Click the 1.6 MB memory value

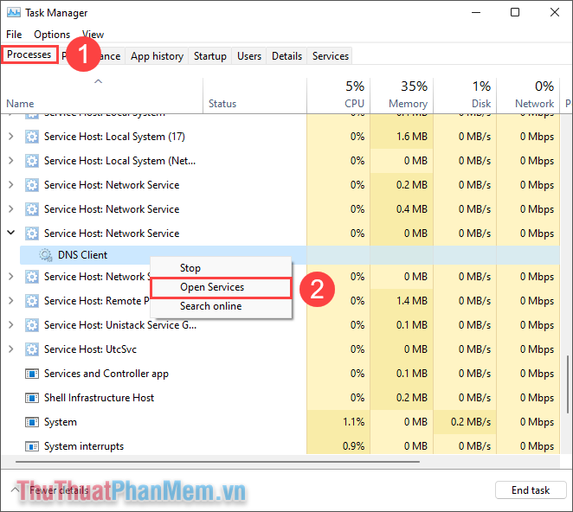click(412, 137)
